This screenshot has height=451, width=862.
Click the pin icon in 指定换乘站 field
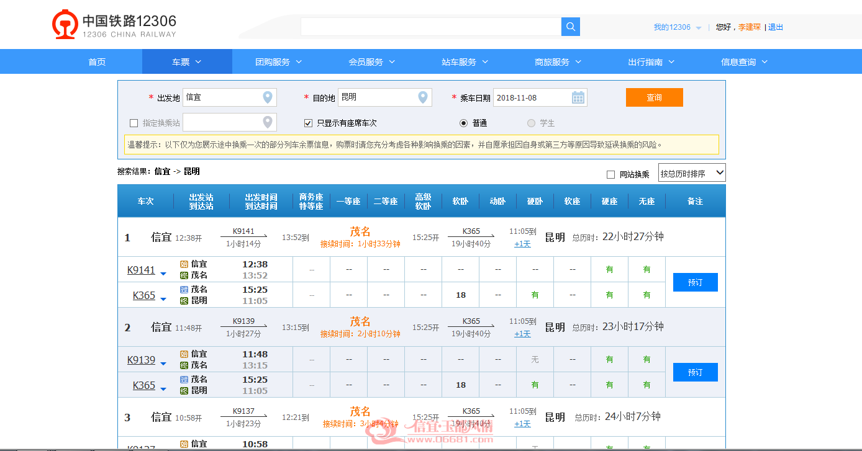[268, 122]
